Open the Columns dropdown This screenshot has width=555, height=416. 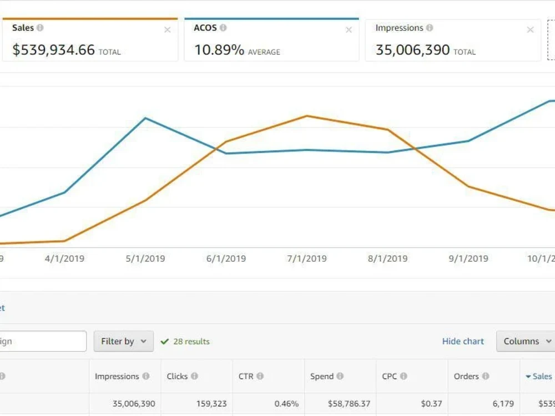click(x=526, y=341)
